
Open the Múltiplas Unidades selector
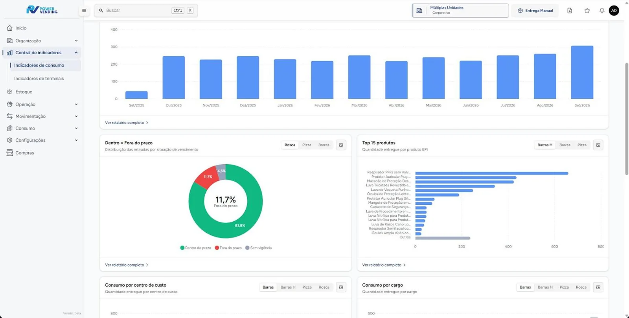(460, 11)
